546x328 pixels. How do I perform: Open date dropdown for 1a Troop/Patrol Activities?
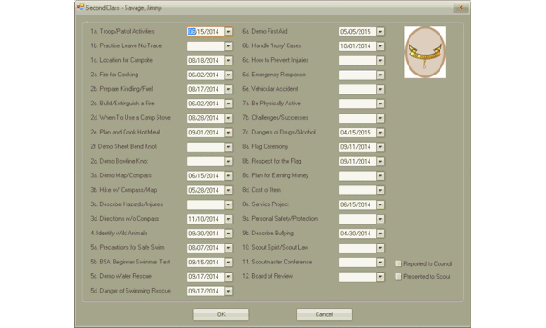228,32
